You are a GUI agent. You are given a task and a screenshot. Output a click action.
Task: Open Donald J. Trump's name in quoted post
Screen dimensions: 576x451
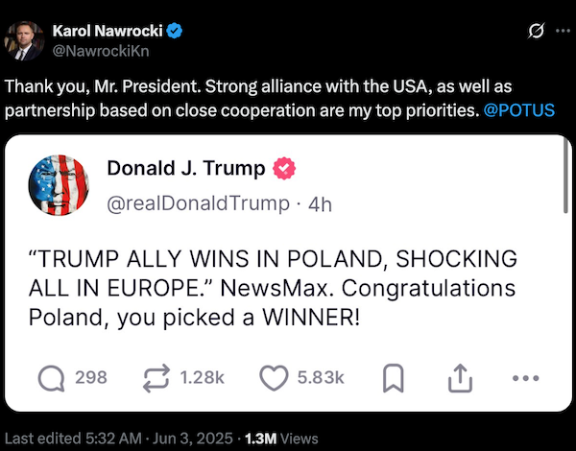click(x=185, y=169)
